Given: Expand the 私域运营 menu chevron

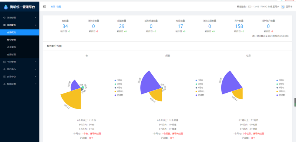Looking at the screenshot, I should pos(36,84).
